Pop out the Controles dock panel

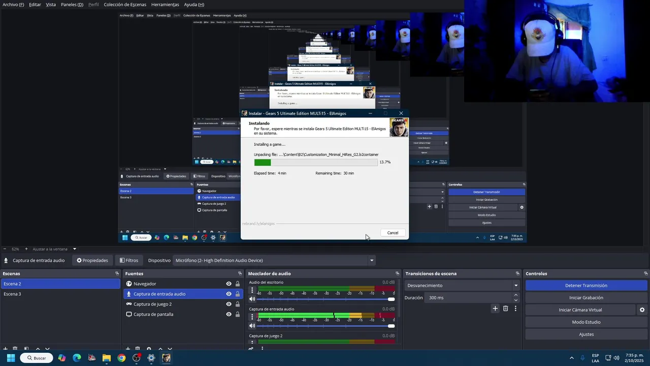pos(645,273)
